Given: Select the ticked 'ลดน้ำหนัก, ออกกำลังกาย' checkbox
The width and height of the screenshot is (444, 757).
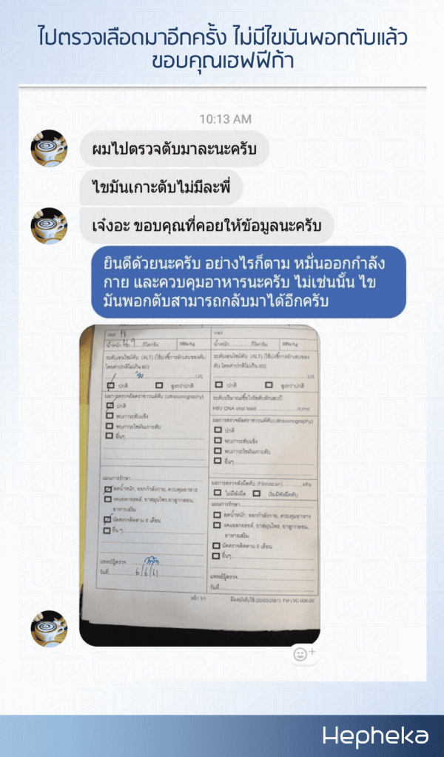Looking at the screenshot, I should [108, 490].
